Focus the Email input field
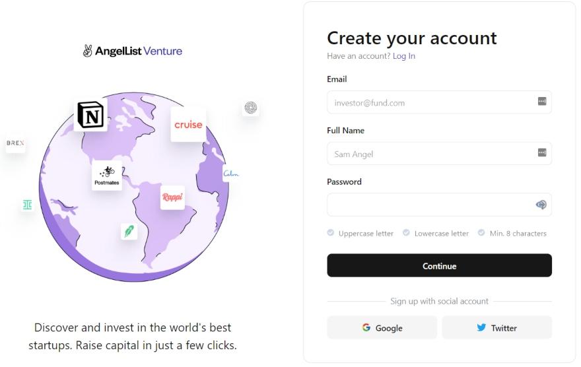The height and width of the screenshot is (367, 581). [x=439, y=102]
